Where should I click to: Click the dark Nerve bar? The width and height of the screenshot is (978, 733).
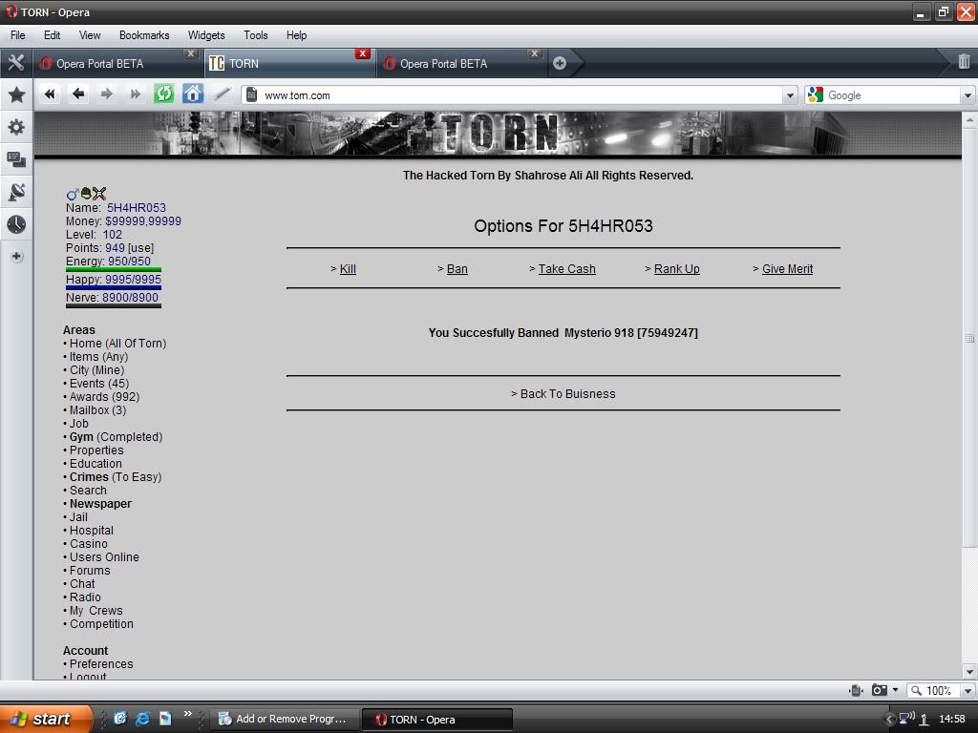tap(114, 305)
